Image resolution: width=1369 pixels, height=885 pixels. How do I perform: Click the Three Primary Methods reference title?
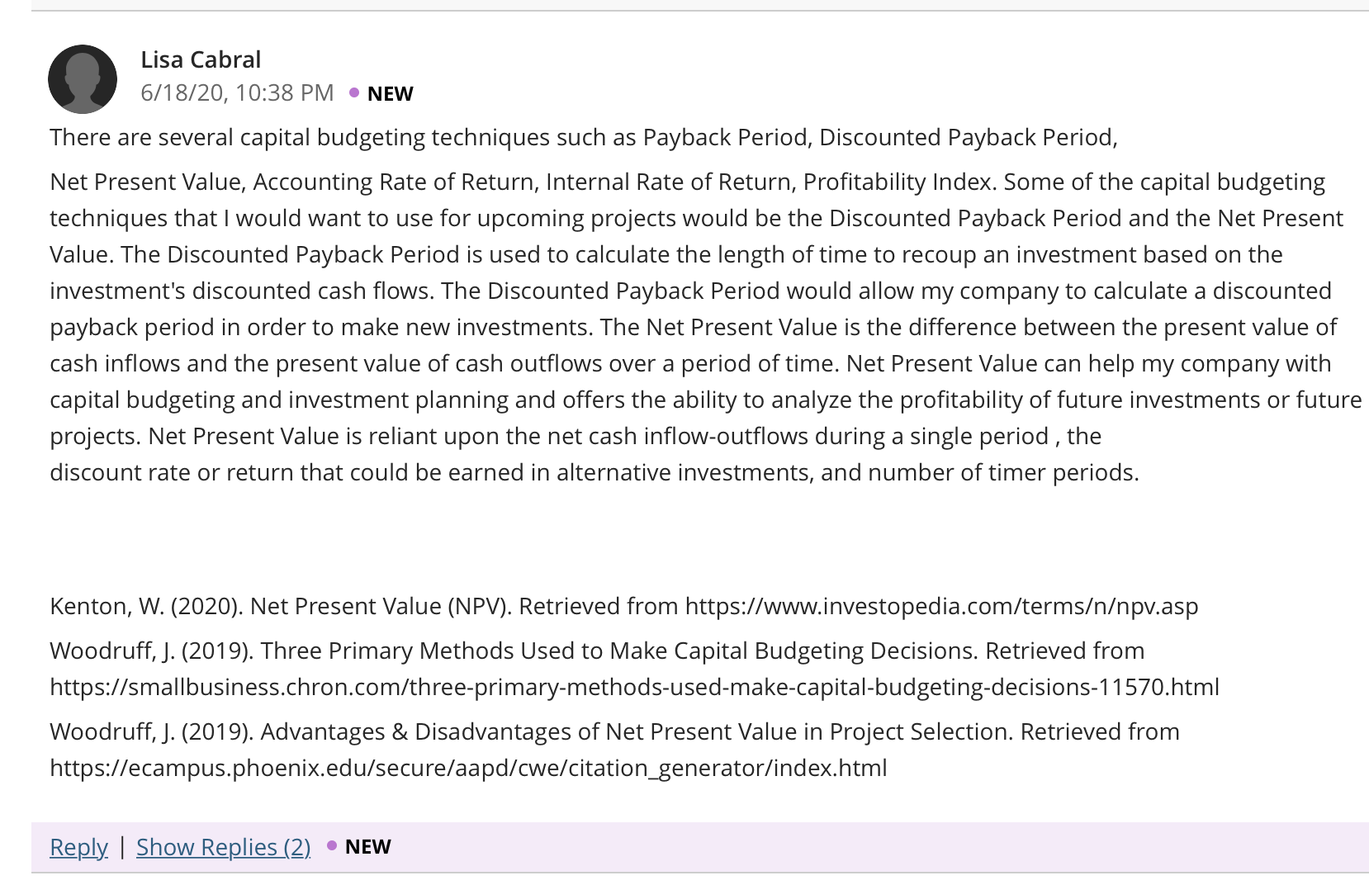[619, 651]
